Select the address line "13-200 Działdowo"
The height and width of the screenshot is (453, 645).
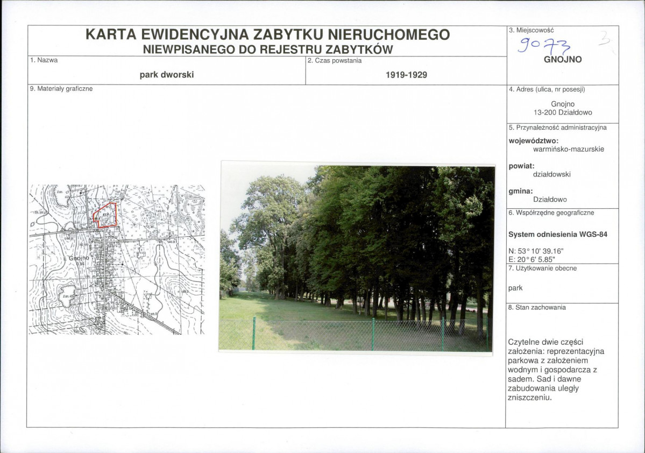click(563, 112)
